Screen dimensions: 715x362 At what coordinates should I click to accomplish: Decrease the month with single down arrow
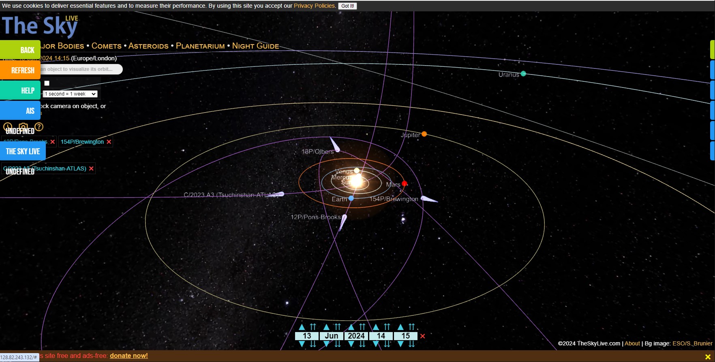326,344
